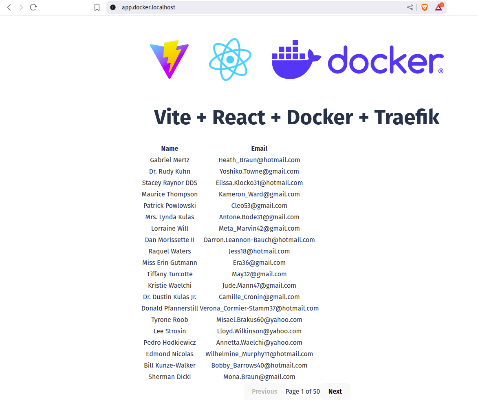Screen dimensions: 478x412
Task: Select email Bobby_Barrows40@hotmail.com
Action: point(259,365)
